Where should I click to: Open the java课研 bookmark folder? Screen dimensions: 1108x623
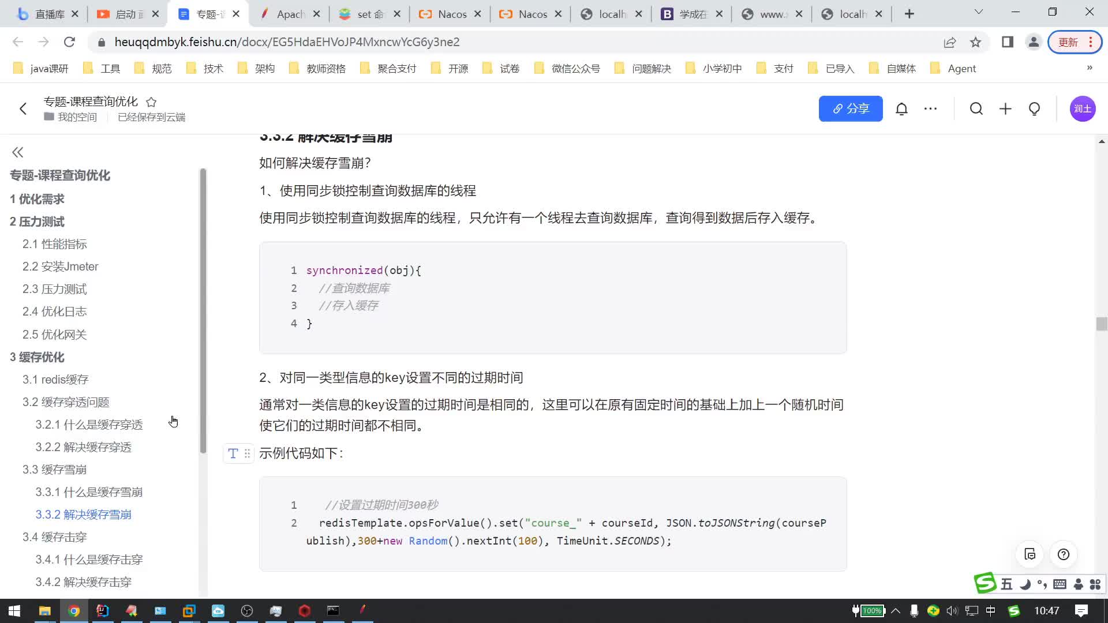click(x=41, y=69)
